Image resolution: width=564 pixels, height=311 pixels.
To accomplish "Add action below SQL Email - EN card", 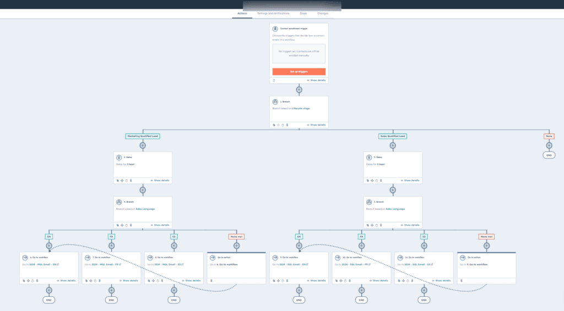I will (x=299, y=290).
